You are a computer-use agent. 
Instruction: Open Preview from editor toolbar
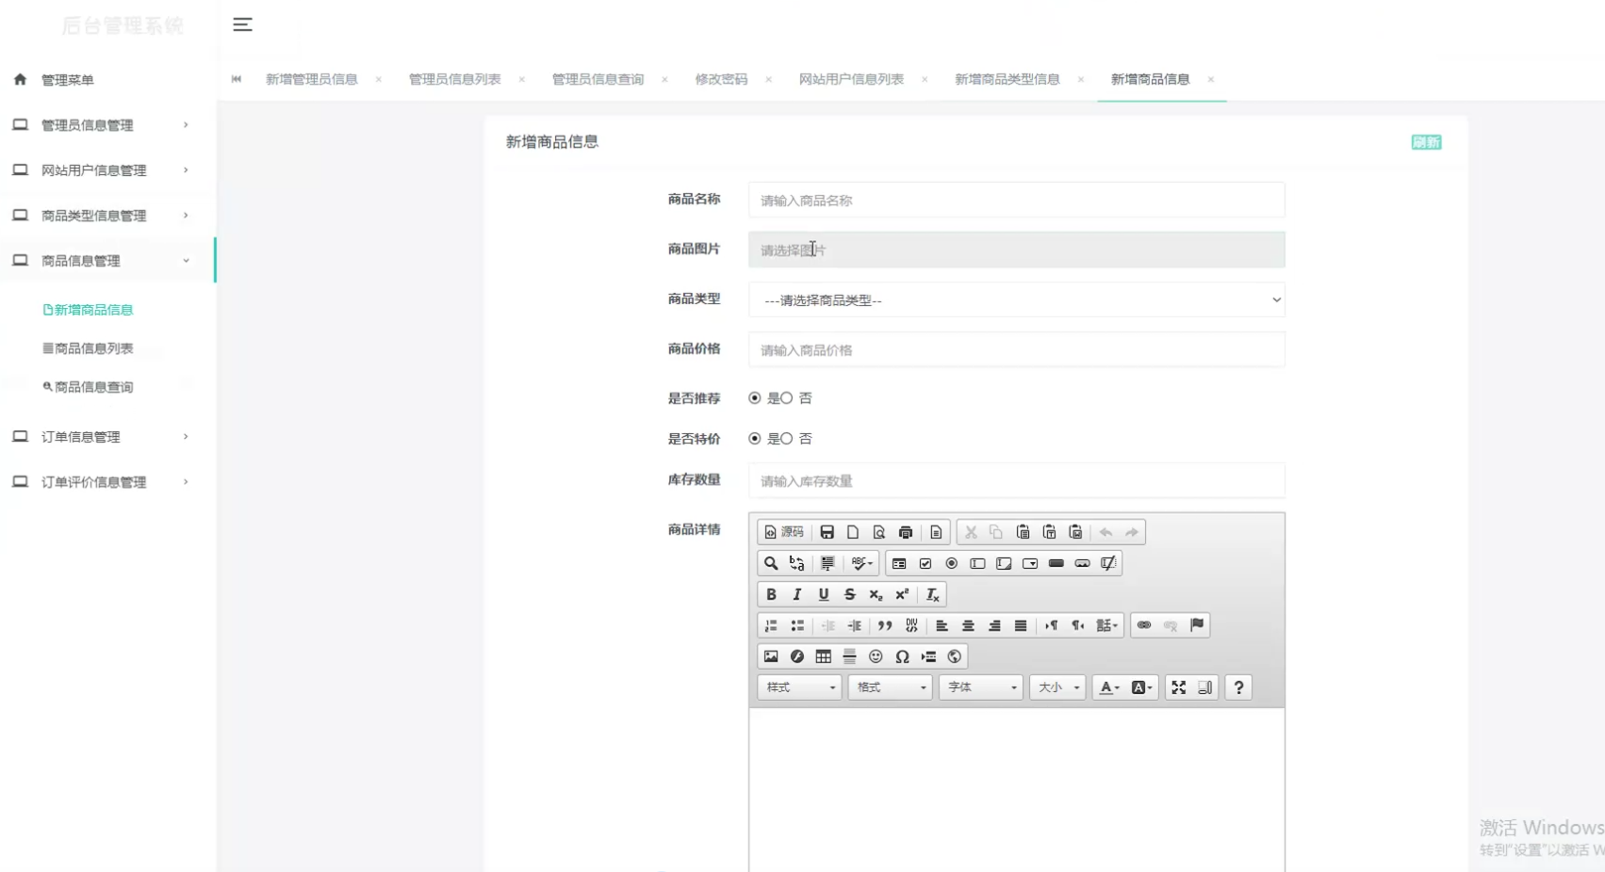(x=879, y=532)
